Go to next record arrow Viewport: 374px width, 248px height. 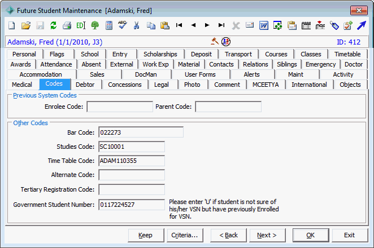207,25
